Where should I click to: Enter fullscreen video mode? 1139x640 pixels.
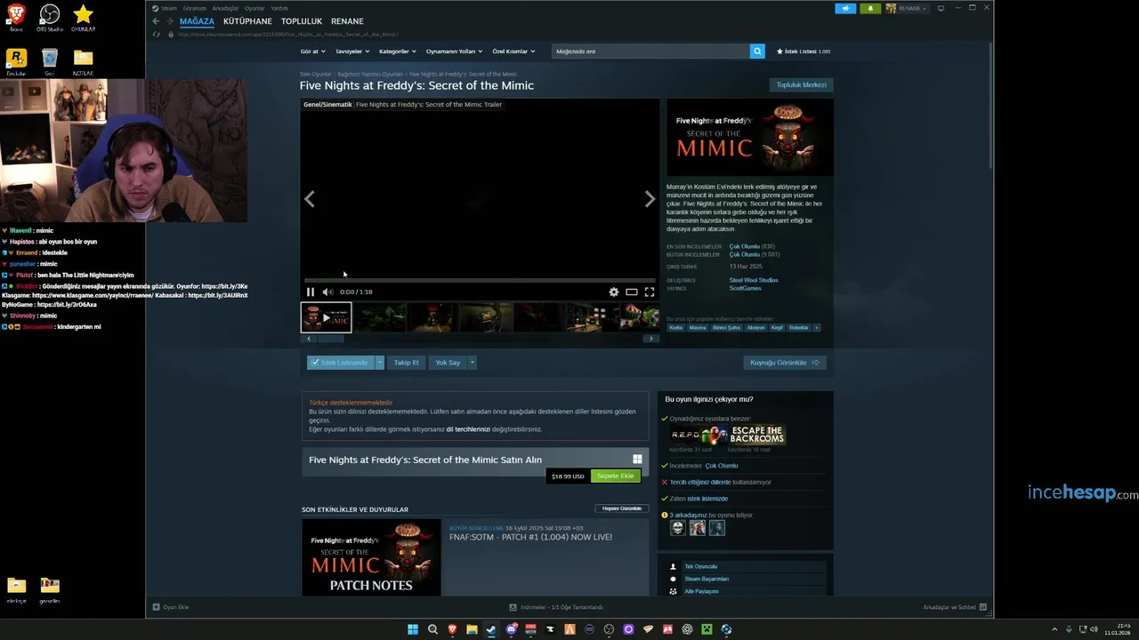pyautogui.click(x=650, y=292)
